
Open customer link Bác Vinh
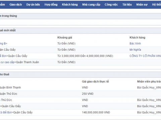point(135,43)
